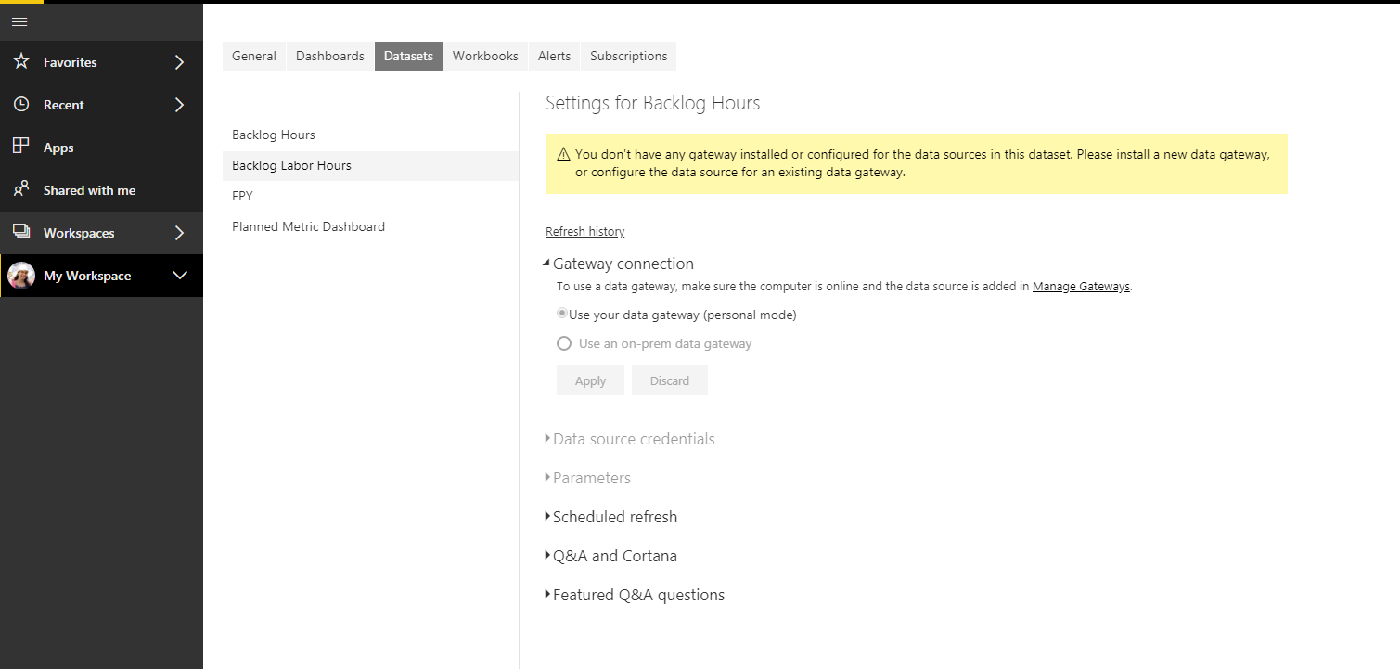Expand the Featured Q&A questions section

(x=547, y=594)
